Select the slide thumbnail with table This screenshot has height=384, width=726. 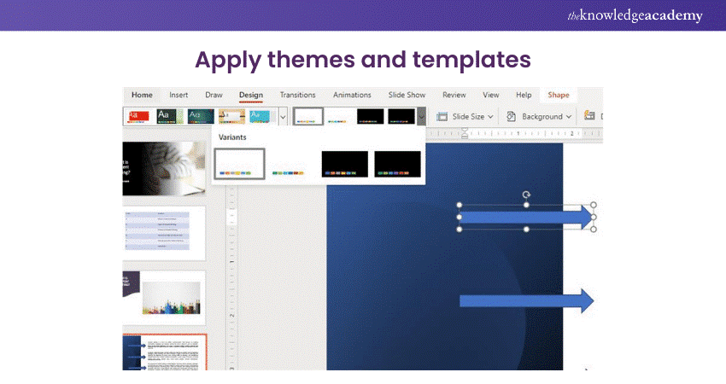tap(164, 233)
